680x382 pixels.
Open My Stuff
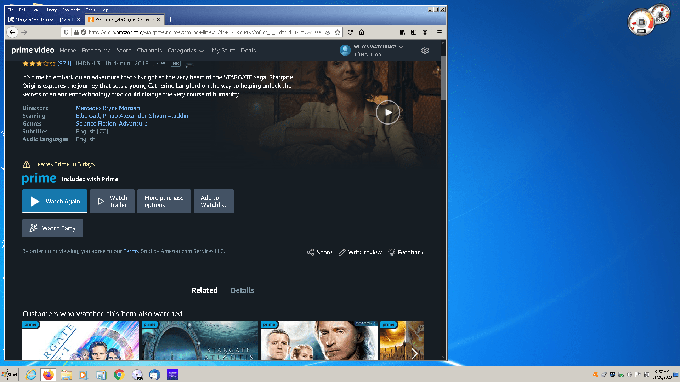click(x=223, y=51)
